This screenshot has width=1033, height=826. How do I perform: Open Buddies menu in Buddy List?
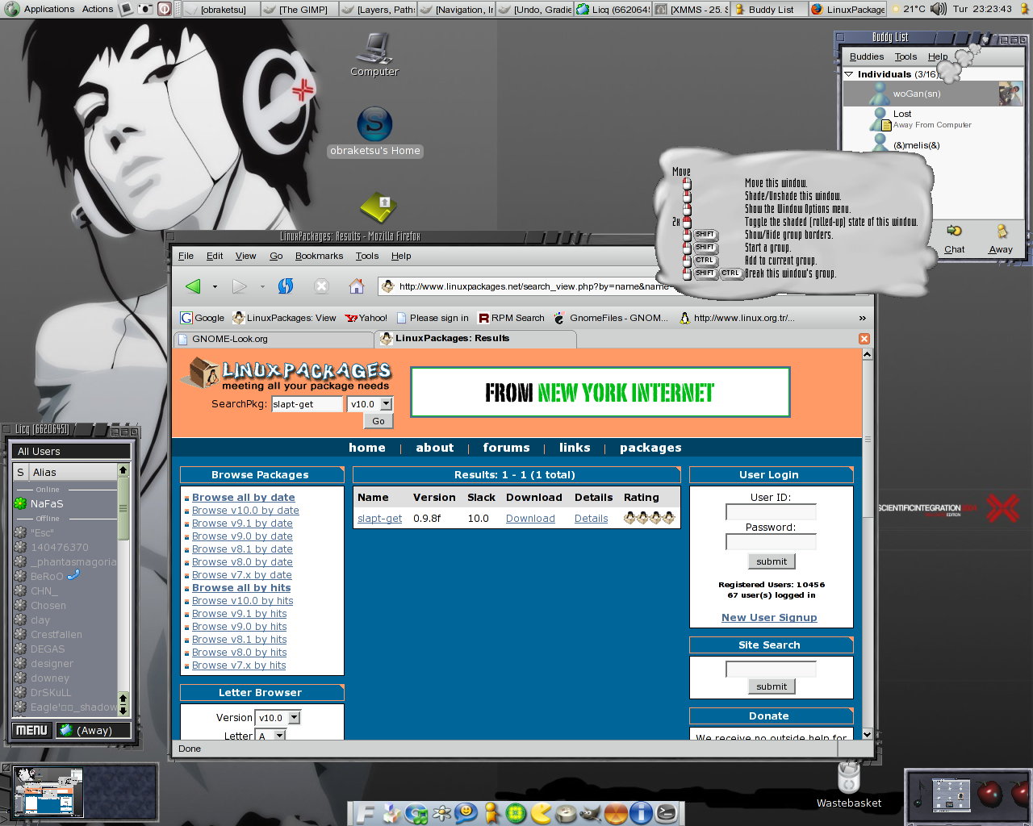point(867,56)
